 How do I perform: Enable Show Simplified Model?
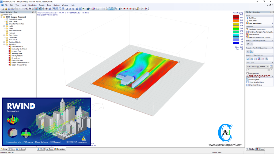[x=247, y=82]
